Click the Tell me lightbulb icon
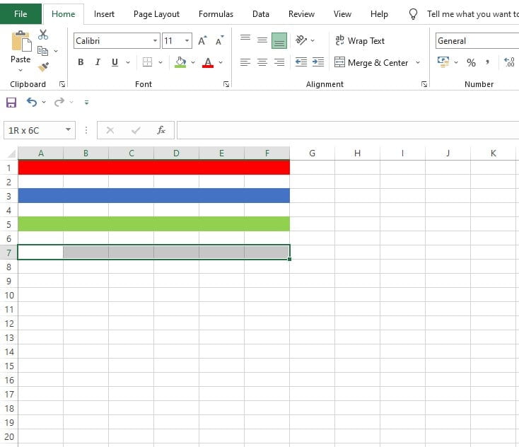 coord(413,14)
